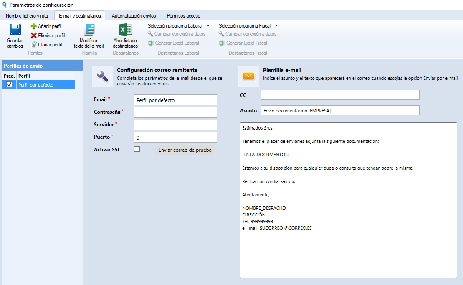Click the Pred. column header

tap(9, 76)
